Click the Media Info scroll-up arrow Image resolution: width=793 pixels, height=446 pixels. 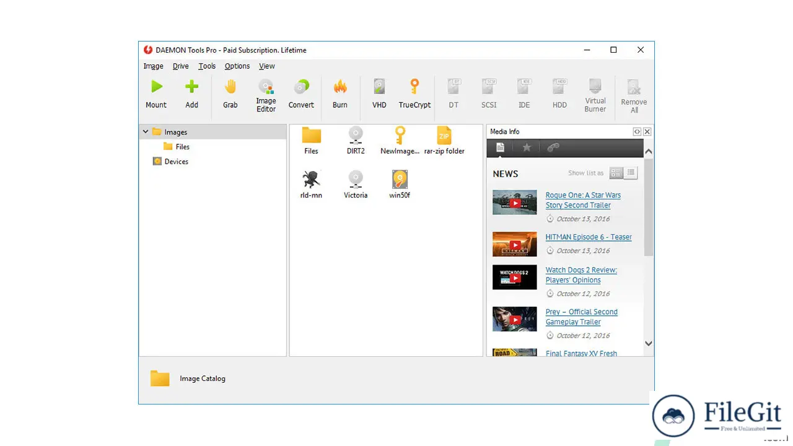[649, 151]
